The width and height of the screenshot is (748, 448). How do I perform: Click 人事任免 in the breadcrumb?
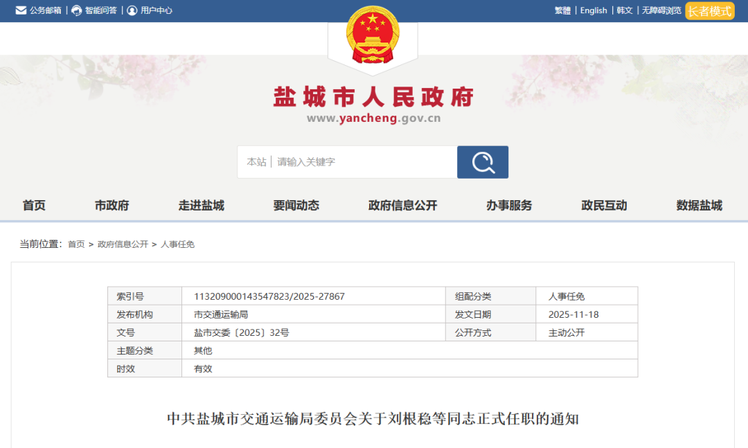178,244
